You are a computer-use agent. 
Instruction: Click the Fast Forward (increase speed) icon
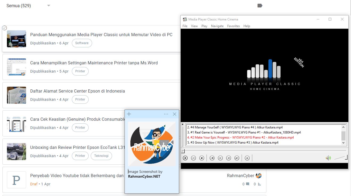(x=229, y=158)
